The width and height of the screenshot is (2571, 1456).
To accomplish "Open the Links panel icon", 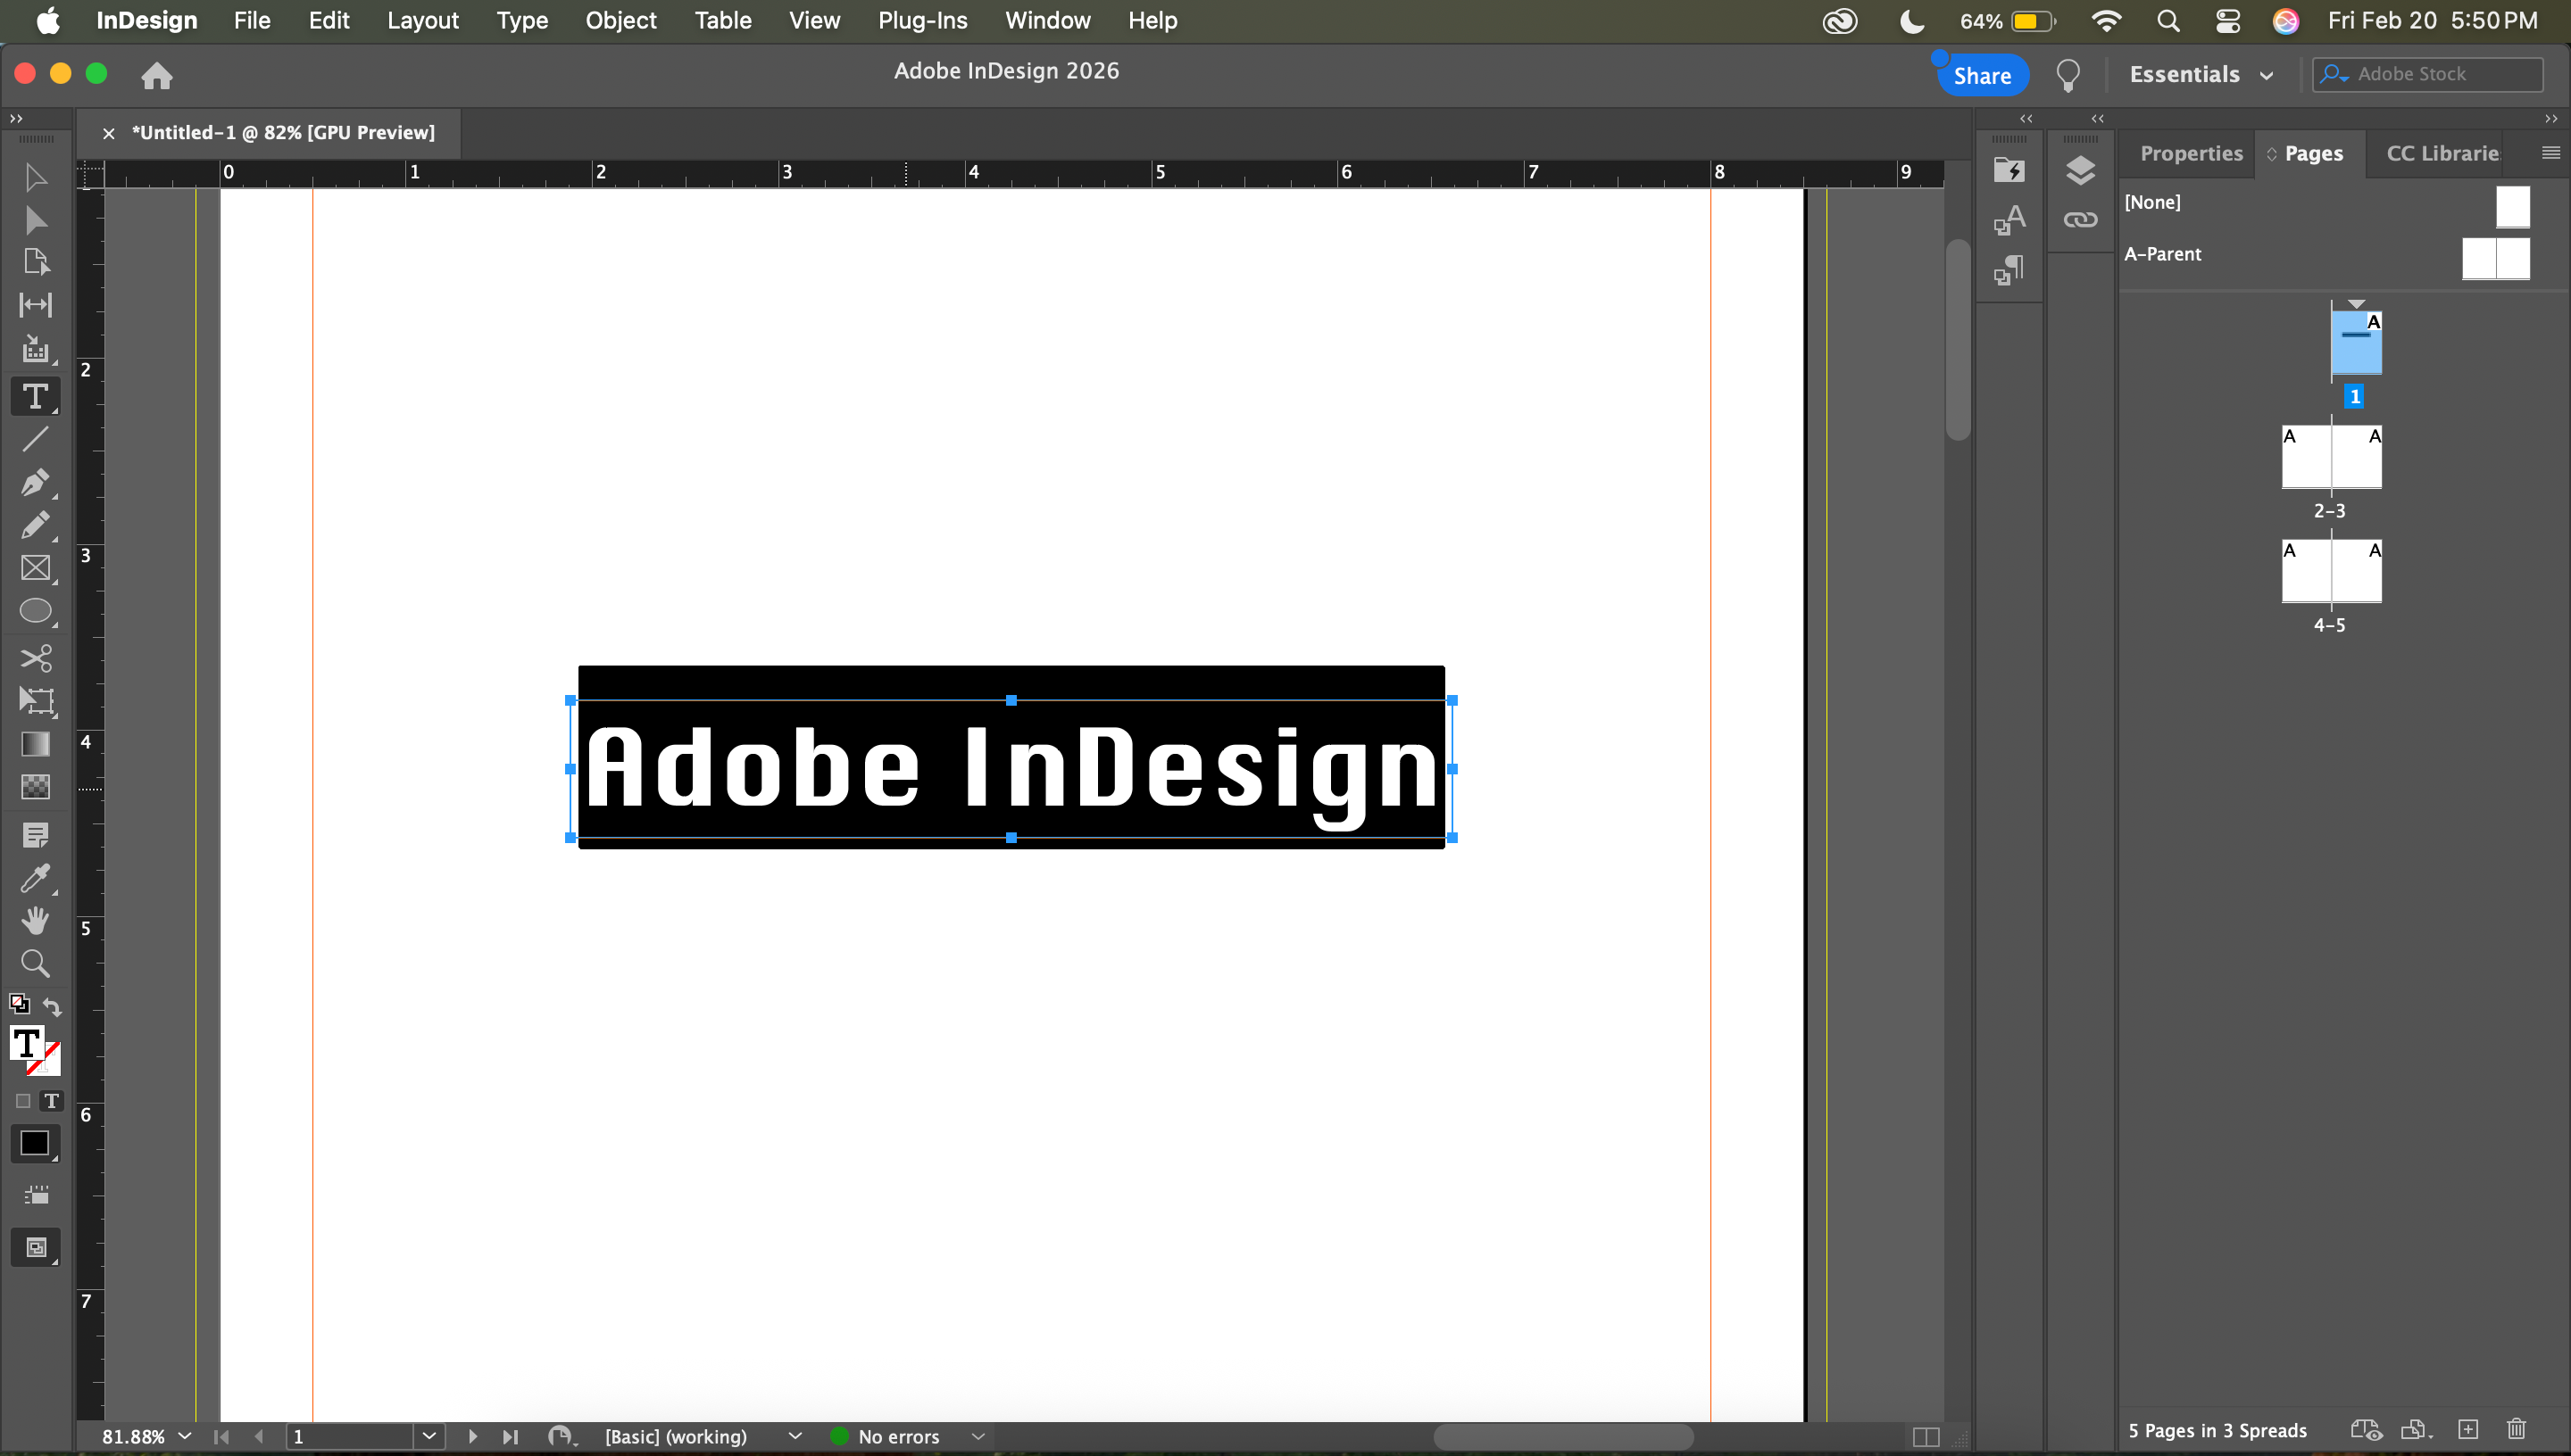I will pyautogui.click(x=2080, y=220).
